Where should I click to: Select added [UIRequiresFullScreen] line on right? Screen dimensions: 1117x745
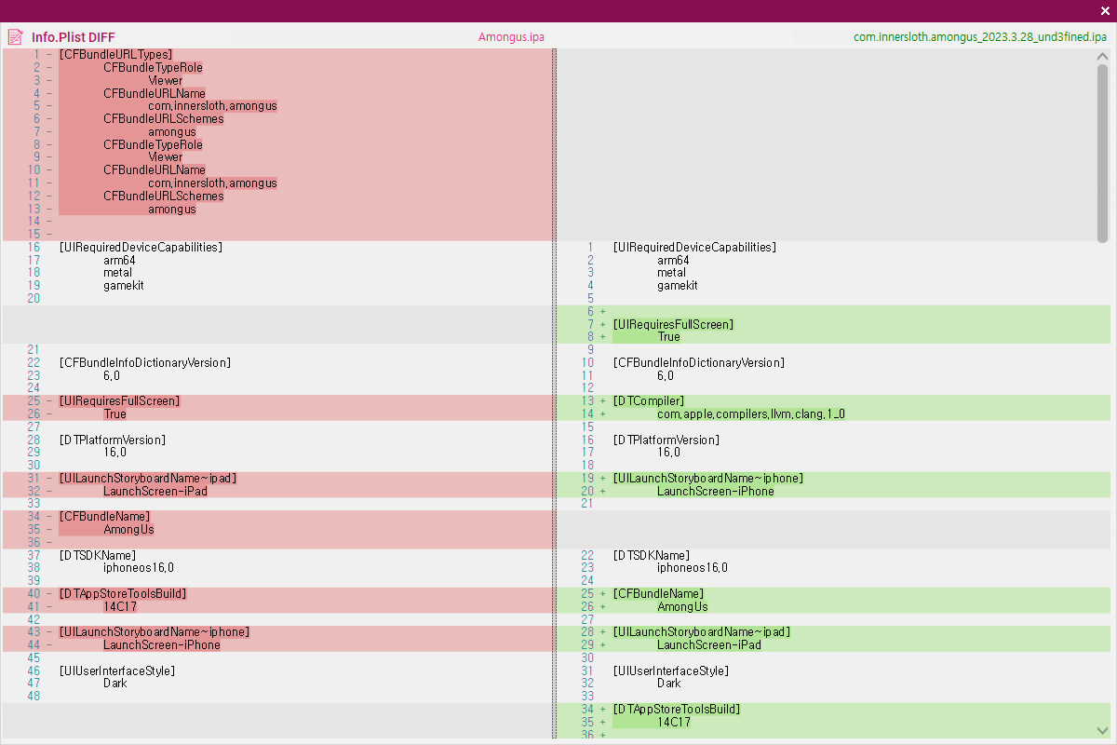[673, 324]
